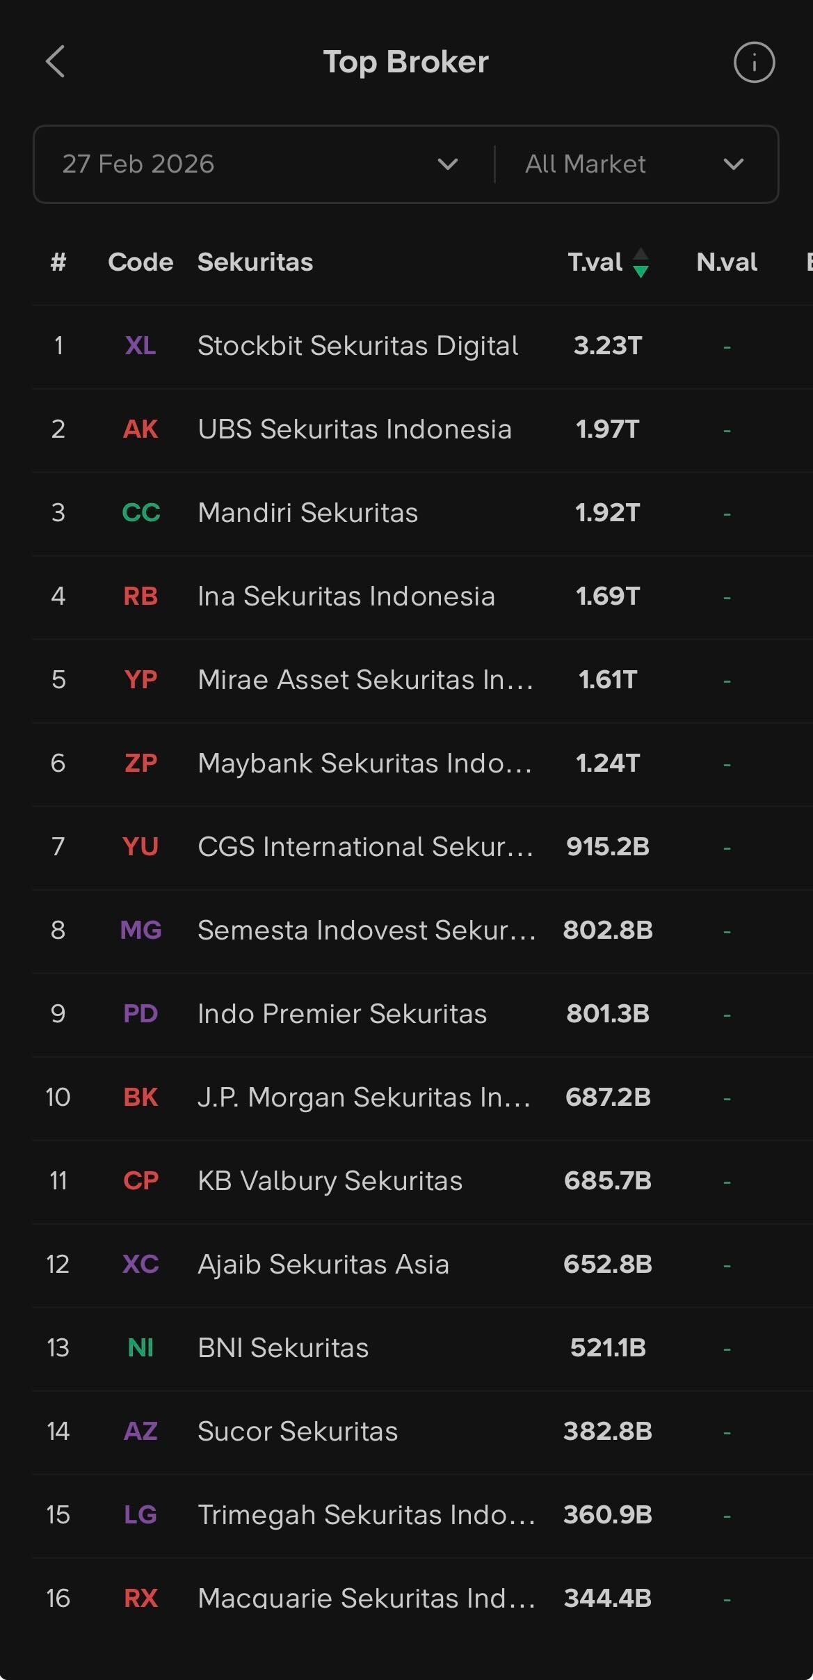The image size is (813, 1680).
Task: Open Ajaib Sekuritas Asia row
Action: click(323, 1265)
